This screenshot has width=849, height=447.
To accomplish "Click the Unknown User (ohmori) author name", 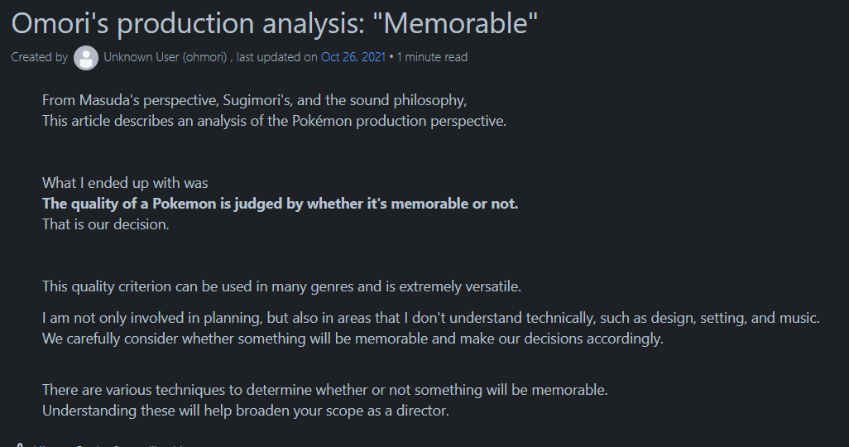I will 165,57.
